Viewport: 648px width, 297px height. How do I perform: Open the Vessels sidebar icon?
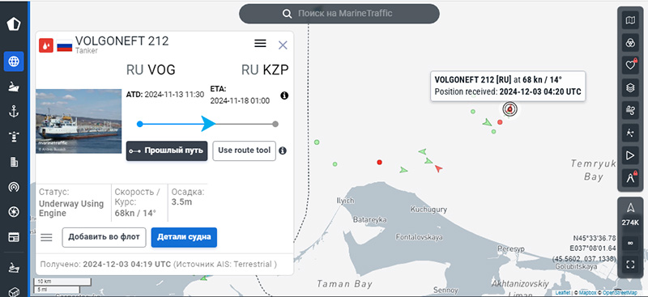(14, 87)
